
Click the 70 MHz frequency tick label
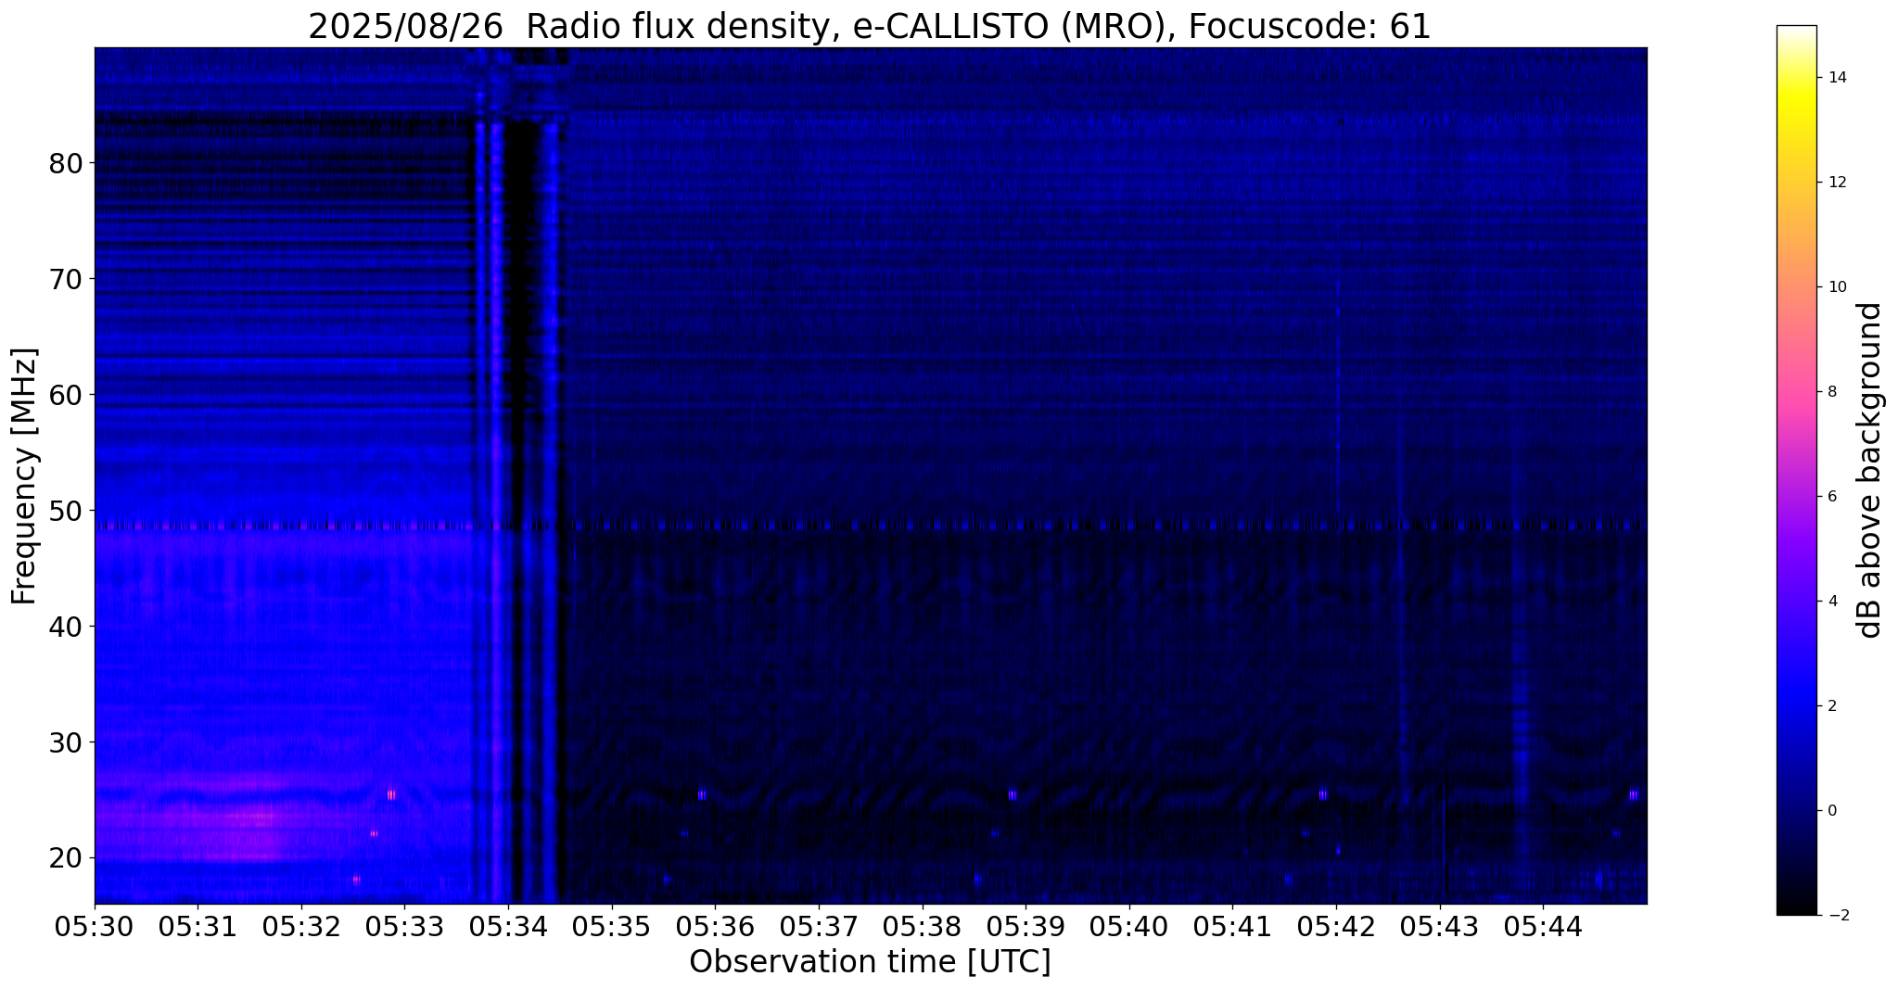66,279
